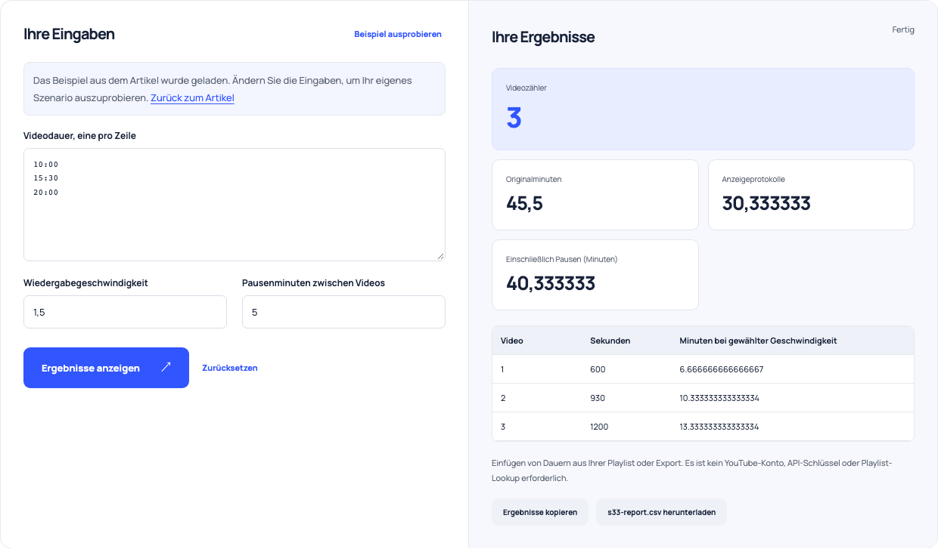Click the Videozähler result card
The width and height of the screenshot is (938, 549).
point(703,109)
